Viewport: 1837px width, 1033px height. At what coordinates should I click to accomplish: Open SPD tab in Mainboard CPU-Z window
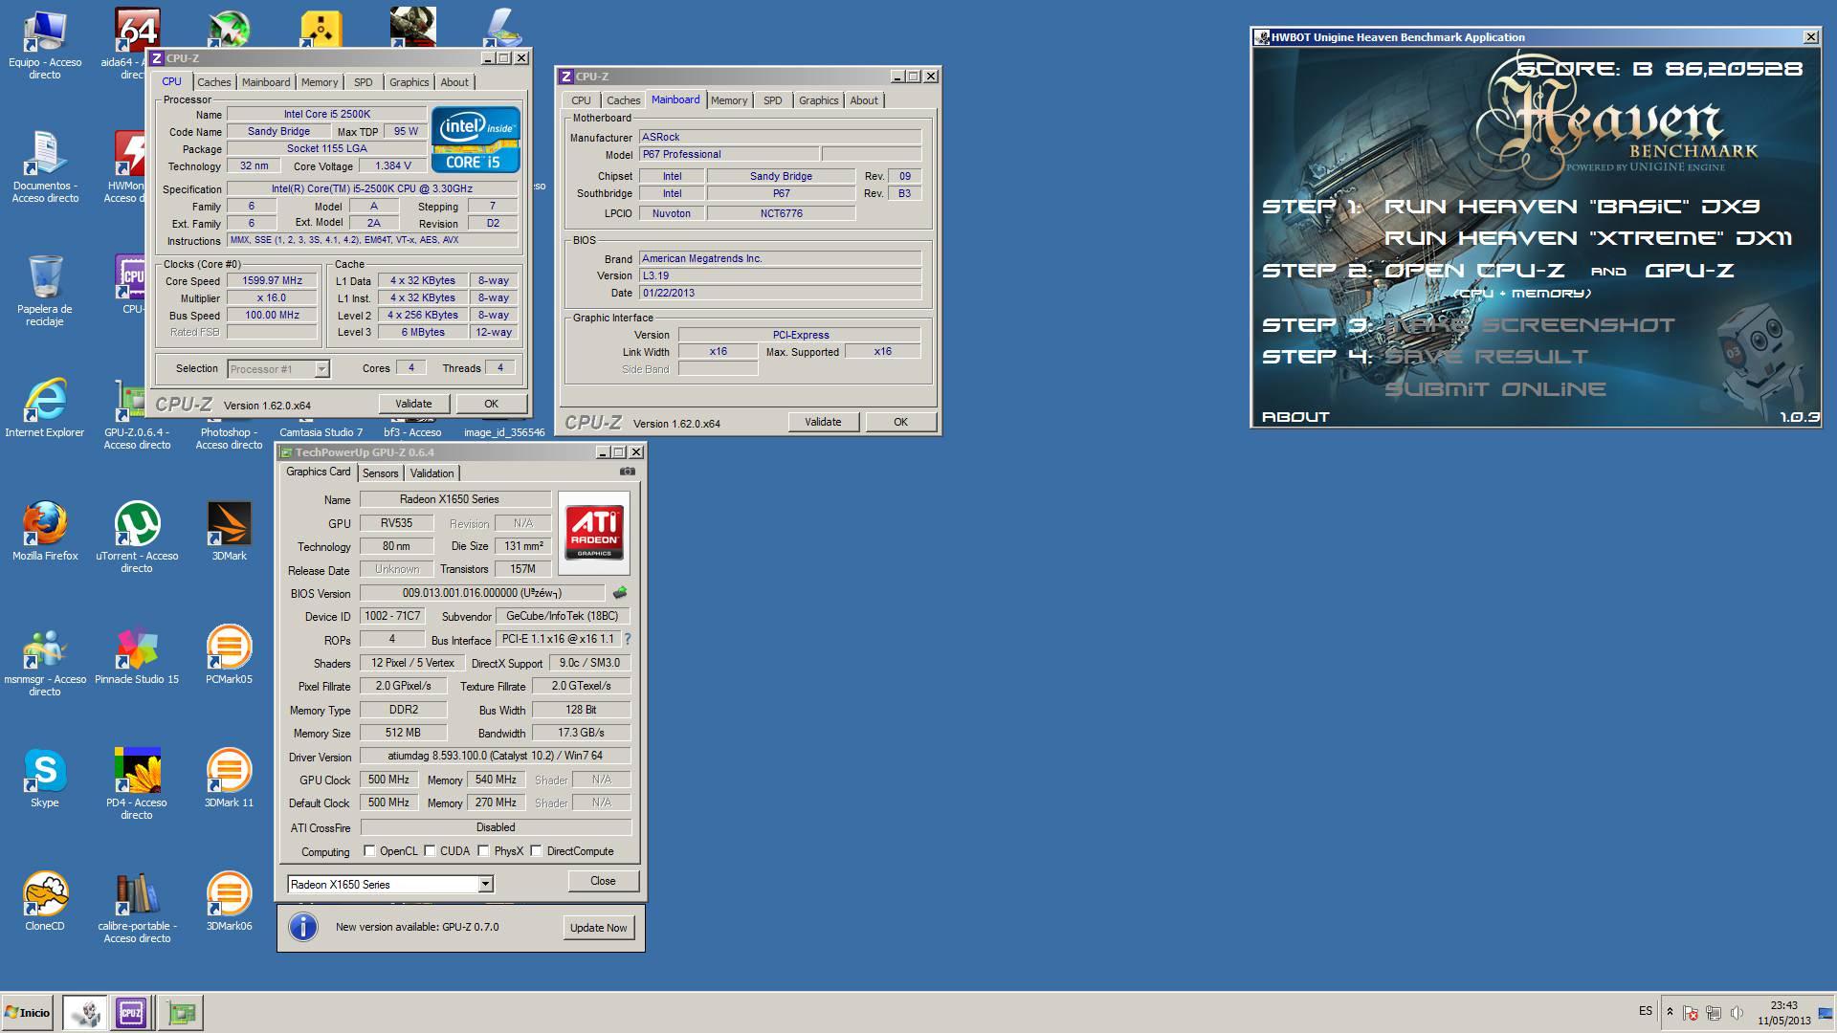click(773, 100)
